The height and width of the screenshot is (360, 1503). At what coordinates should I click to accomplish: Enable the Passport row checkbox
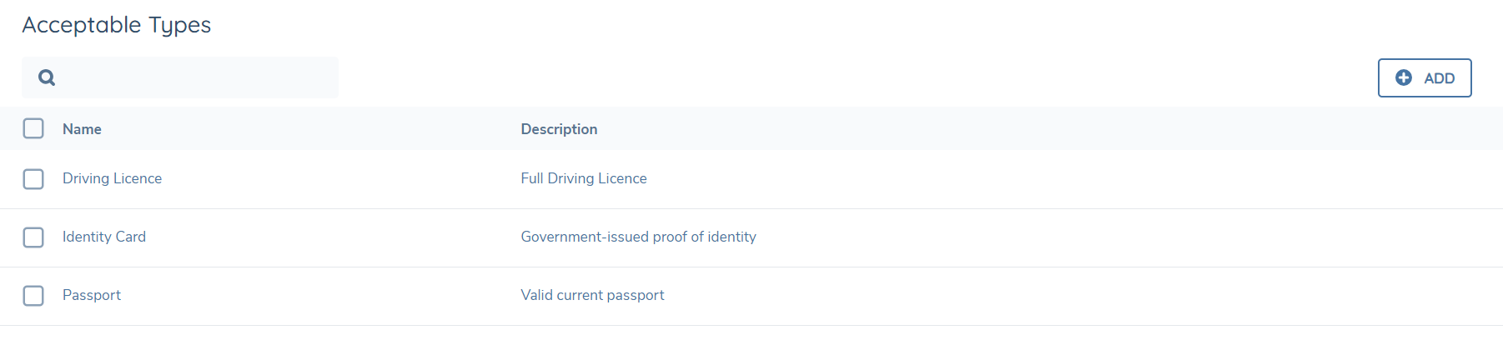tap(33, 296)
